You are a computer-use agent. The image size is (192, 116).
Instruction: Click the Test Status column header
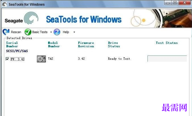pyautogui.click(x=167, y=43)
